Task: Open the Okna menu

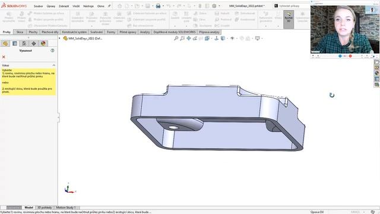Action: pos(100,6)
